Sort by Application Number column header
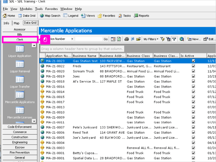The width and height of the screenshot is (216, 162). pyautogui.click(x=58, y=56)
